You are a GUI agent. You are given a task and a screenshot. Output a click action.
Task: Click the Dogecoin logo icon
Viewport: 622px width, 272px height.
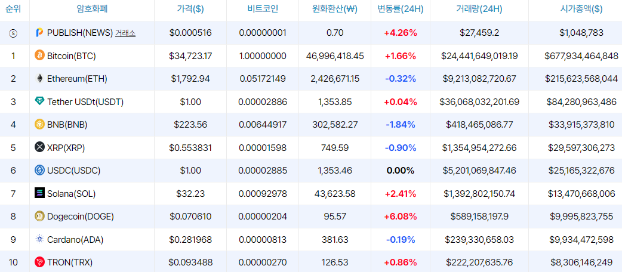pyautogui.click(x=39, y=216)
